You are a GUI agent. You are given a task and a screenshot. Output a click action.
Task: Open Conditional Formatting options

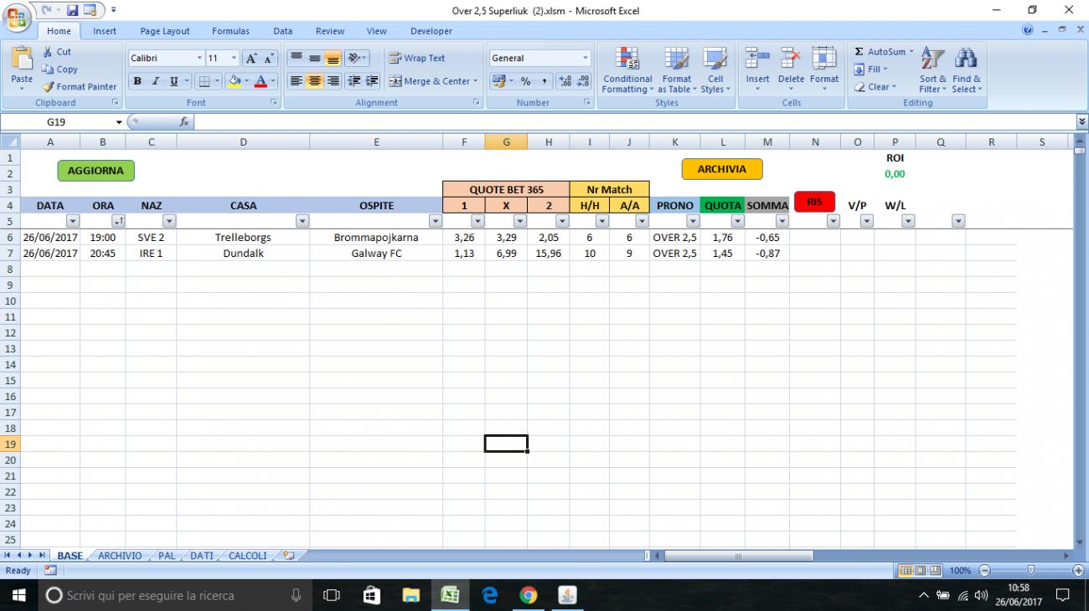pos(627,71)
